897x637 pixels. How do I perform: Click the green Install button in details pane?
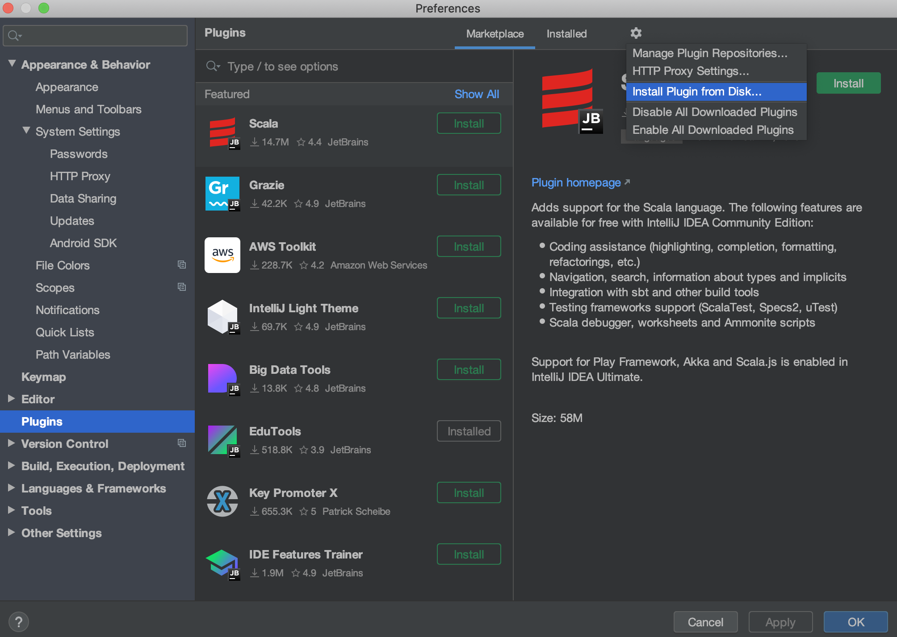click(x=848, y=83)
